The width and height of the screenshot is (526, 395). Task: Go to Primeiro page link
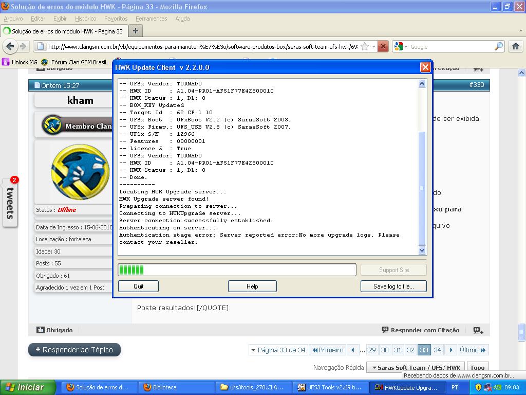[328, 350]
